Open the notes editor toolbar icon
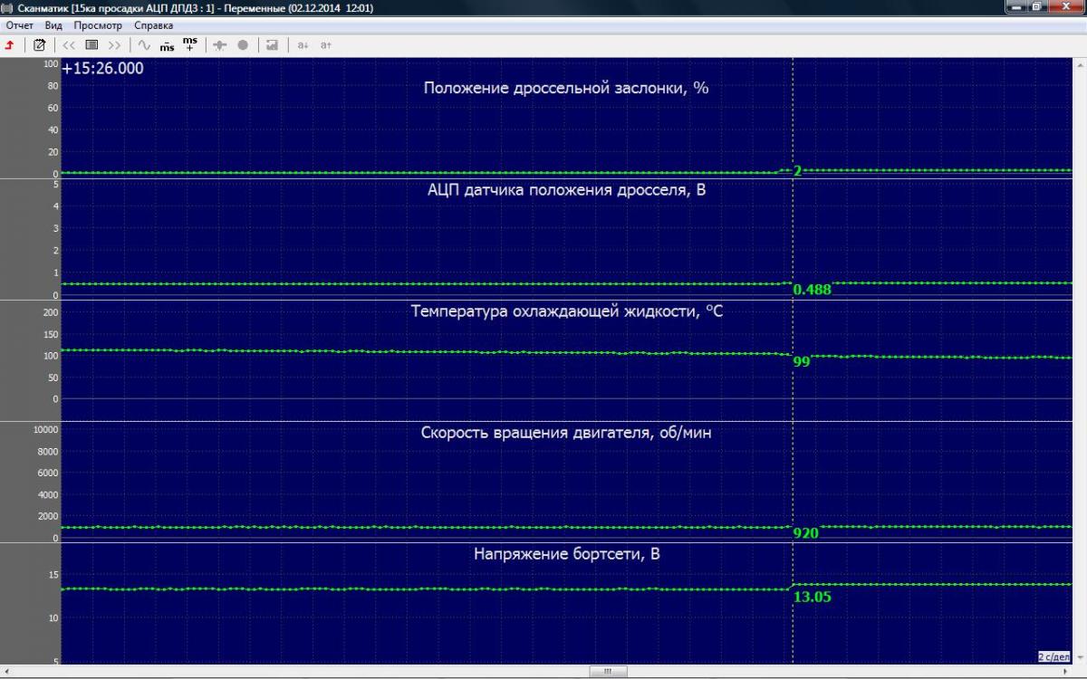1087x679 pixels. point(39,44)
